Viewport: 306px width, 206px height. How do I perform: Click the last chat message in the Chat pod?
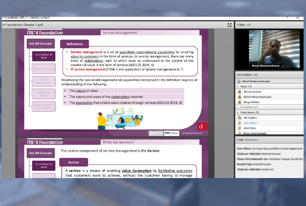[255, 169]
